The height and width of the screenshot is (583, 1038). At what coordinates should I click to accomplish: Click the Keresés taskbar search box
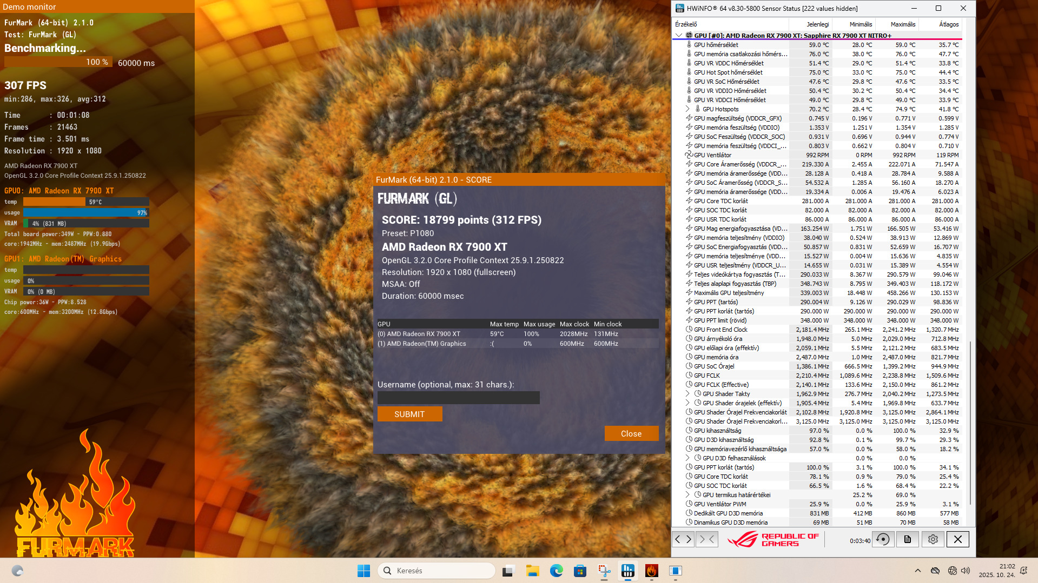coord(436,571)
